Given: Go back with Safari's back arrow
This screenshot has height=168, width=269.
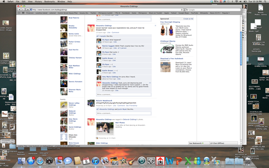Looking at the screenshot, I should (19, 10).
